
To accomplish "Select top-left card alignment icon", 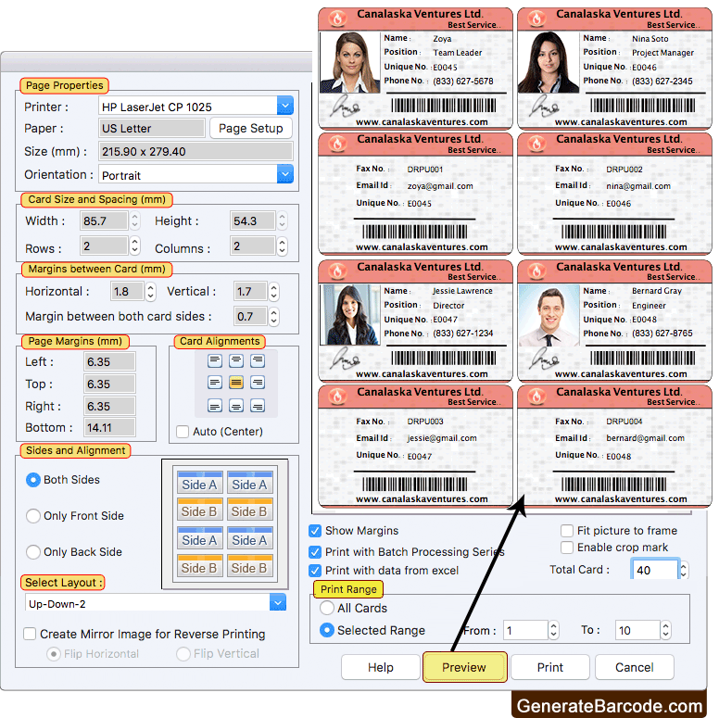I will pos(215,360).
